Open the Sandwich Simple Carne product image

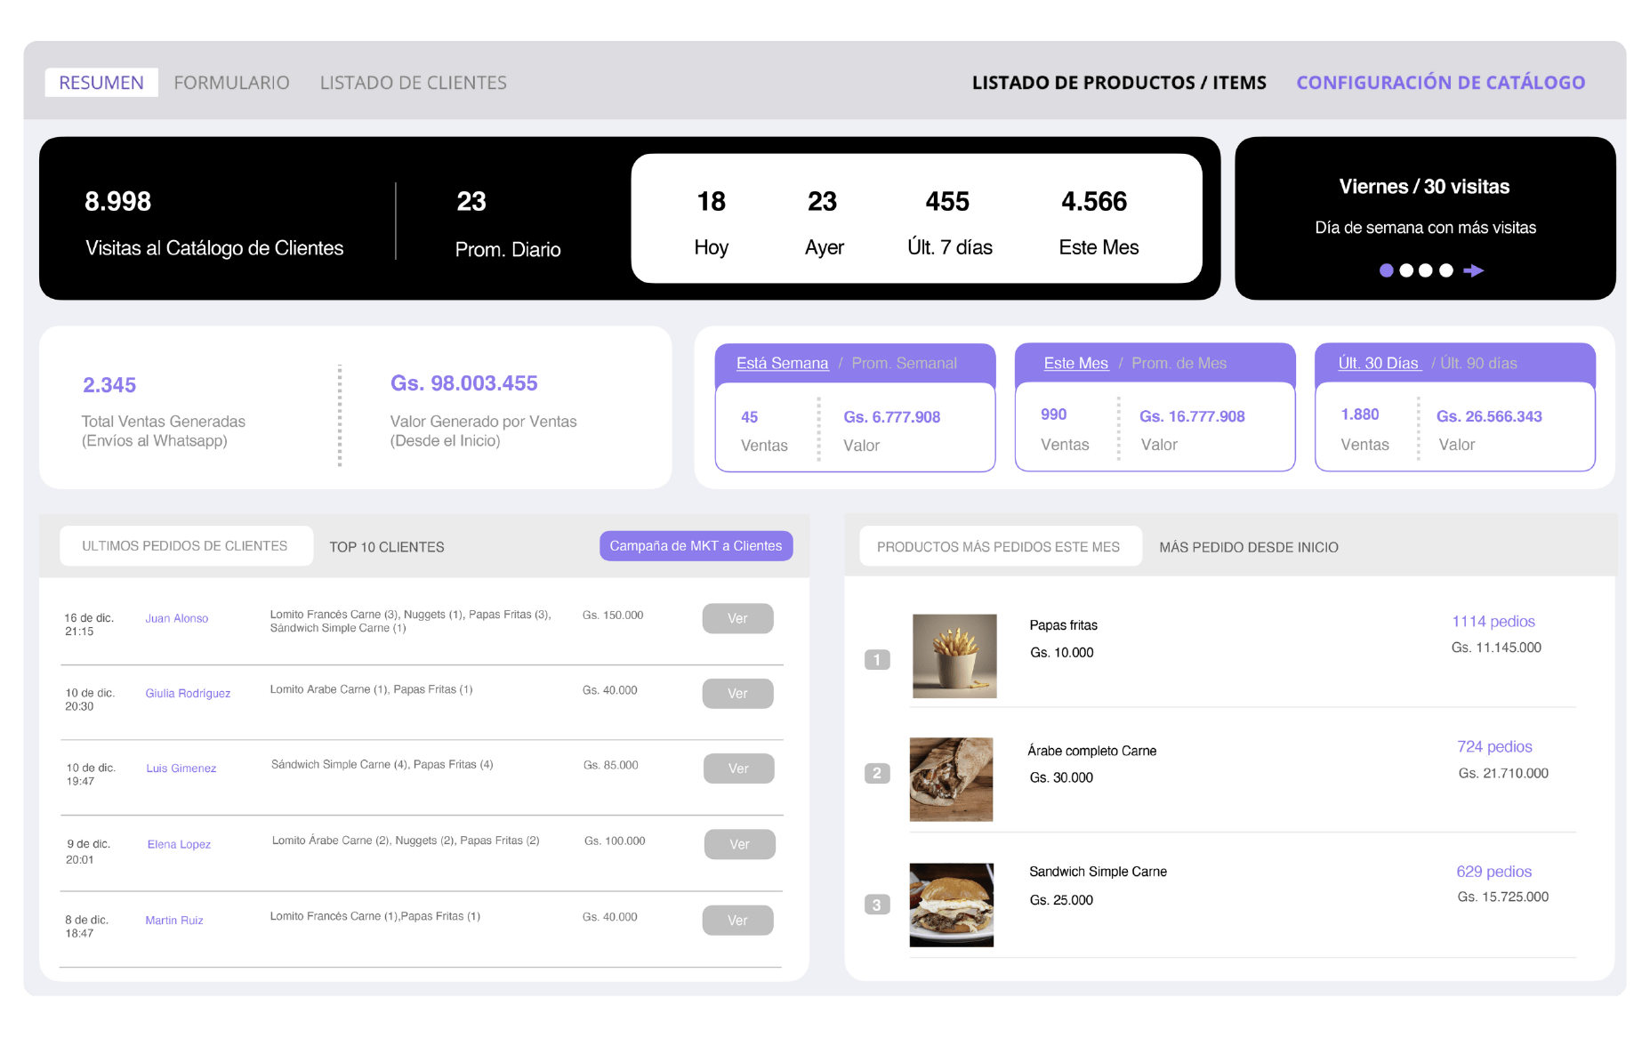[951, 905]
